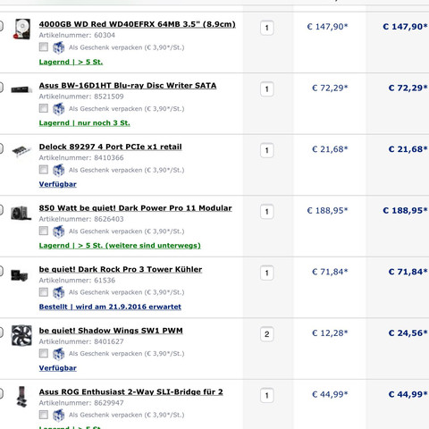Click gift box icon for Asus BW-16D1HT
429x429 pixels.
58,109
